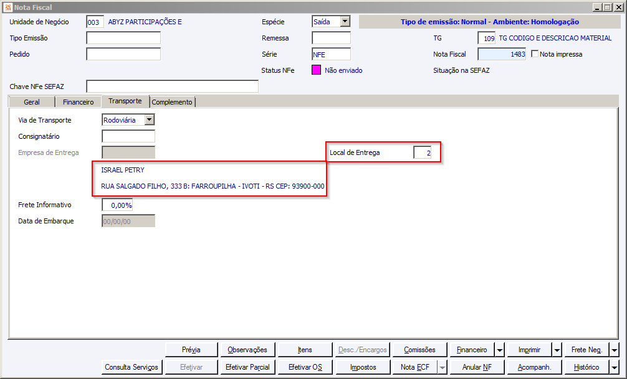Image resolution: width=627 pixels, height=379 pixels.
Task: Click the Data de Embarque field
Action: click(128, 221)
